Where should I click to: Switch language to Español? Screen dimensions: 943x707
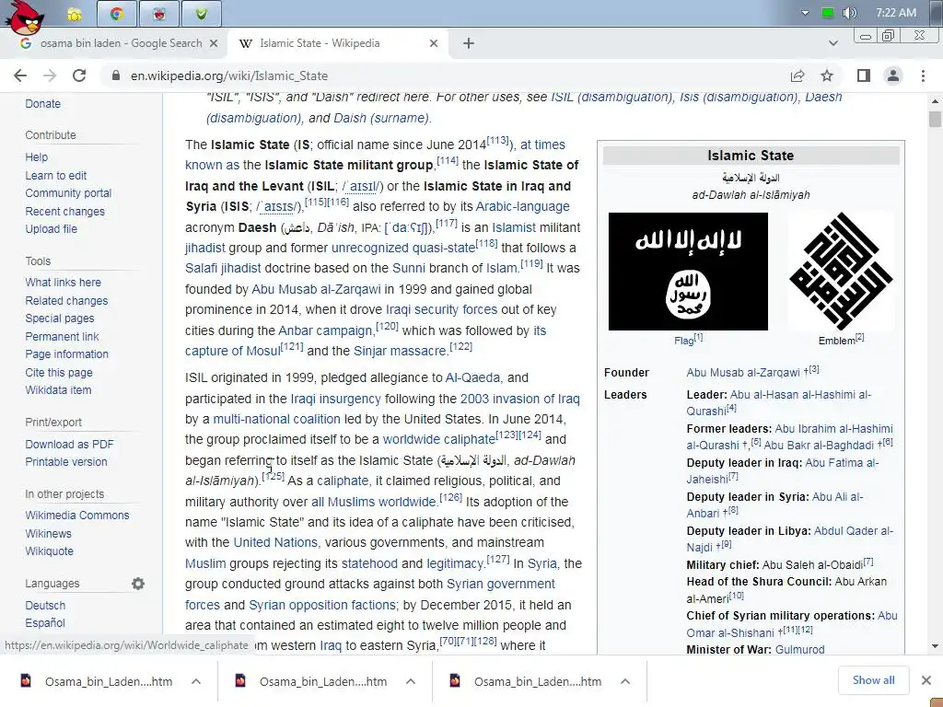(x=45, y=623)
